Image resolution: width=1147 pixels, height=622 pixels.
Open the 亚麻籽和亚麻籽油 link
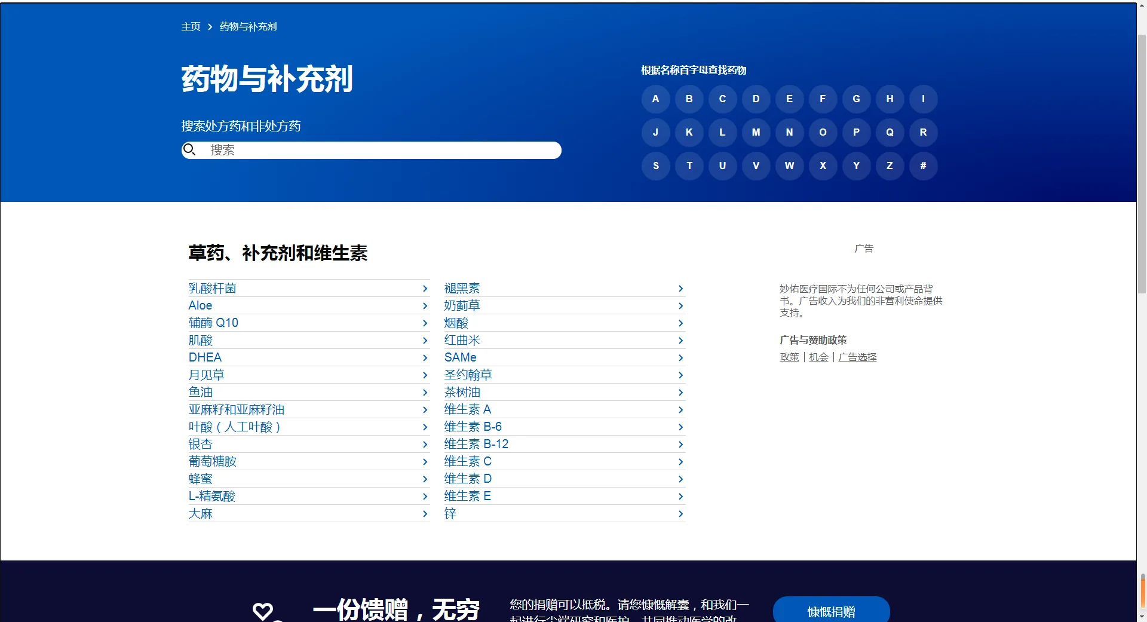pos(237,409)
